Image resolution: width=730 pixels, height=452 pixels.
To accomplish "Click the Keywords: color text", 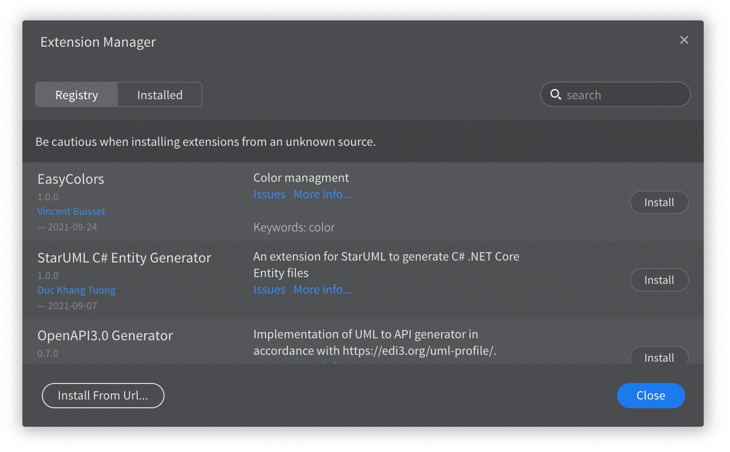I will (x=294, y=227).
